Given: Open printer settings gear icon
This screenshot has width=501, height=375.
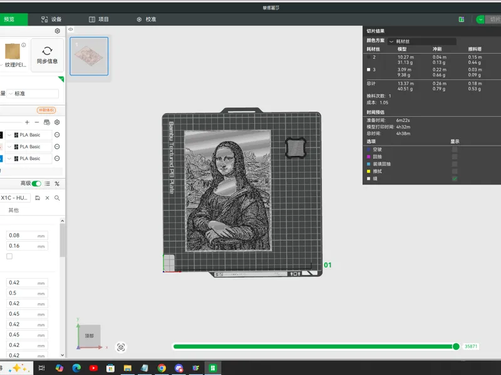Looking at the screenshot, I should click(57, 31).
